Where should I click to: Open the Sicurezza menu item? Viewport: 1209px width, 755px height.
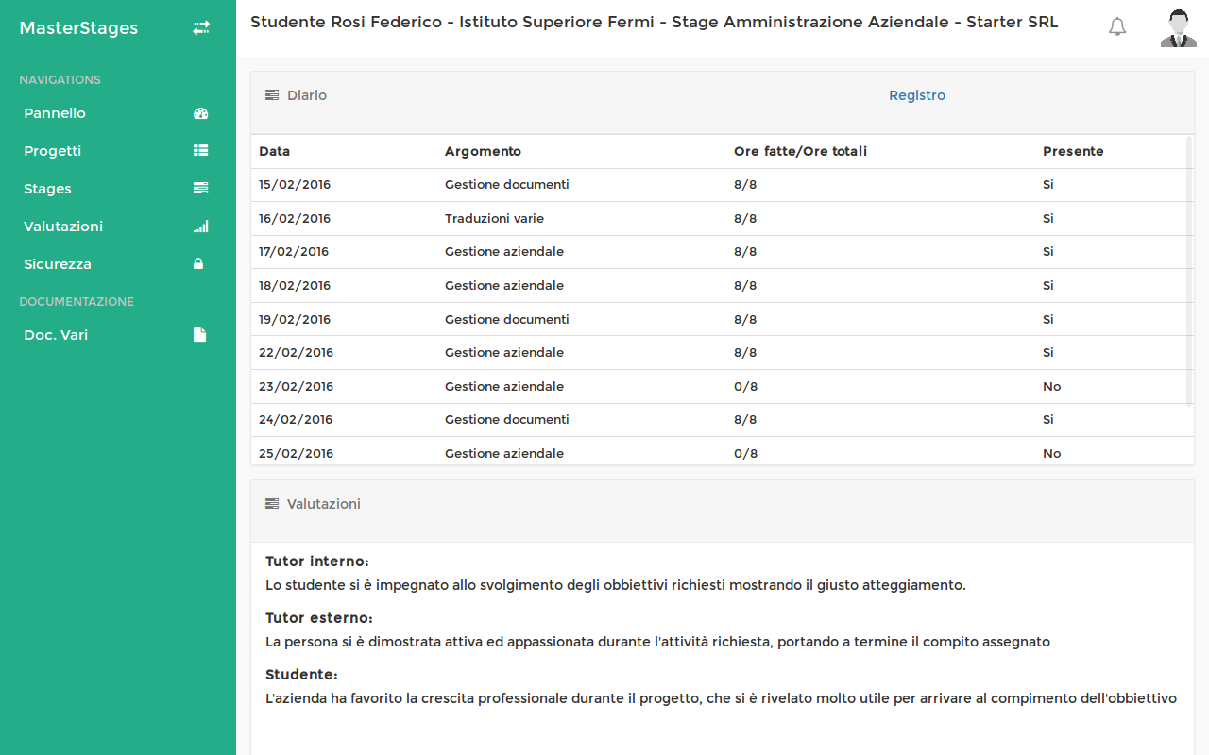58,264
